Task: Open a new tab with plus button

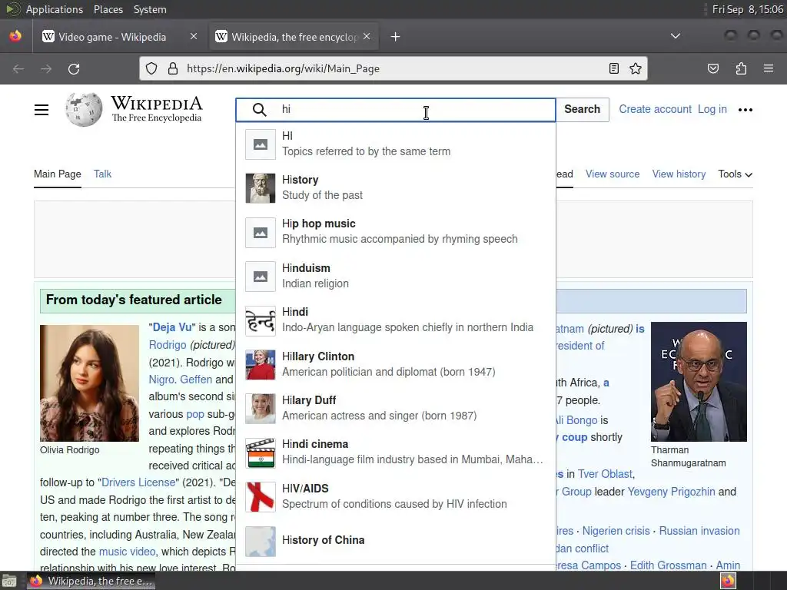Action: [x=396, y=37]
